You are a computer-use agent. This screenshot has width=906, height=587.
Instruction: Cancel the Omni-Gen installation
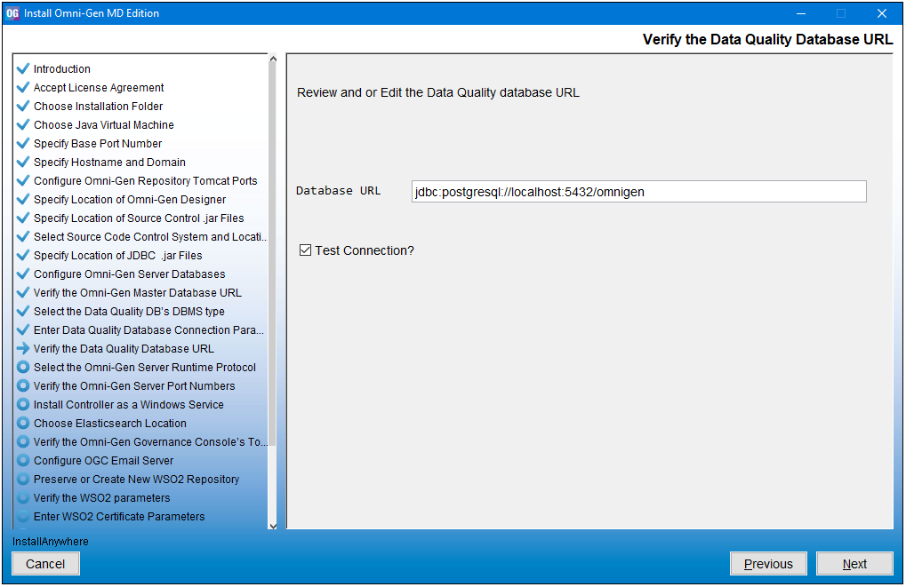coord(45,564)
